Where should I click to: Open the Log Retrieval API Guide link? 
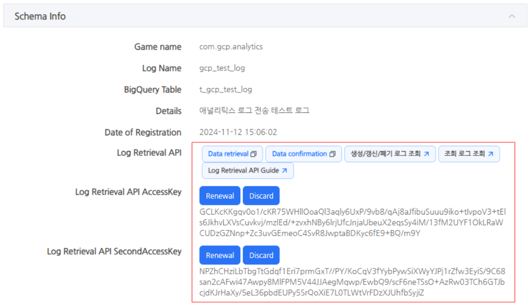[x=243, y=171]
